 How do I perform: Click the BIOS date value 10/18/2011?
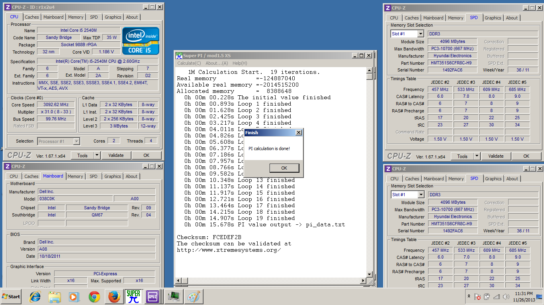click(x=97, y=256)
